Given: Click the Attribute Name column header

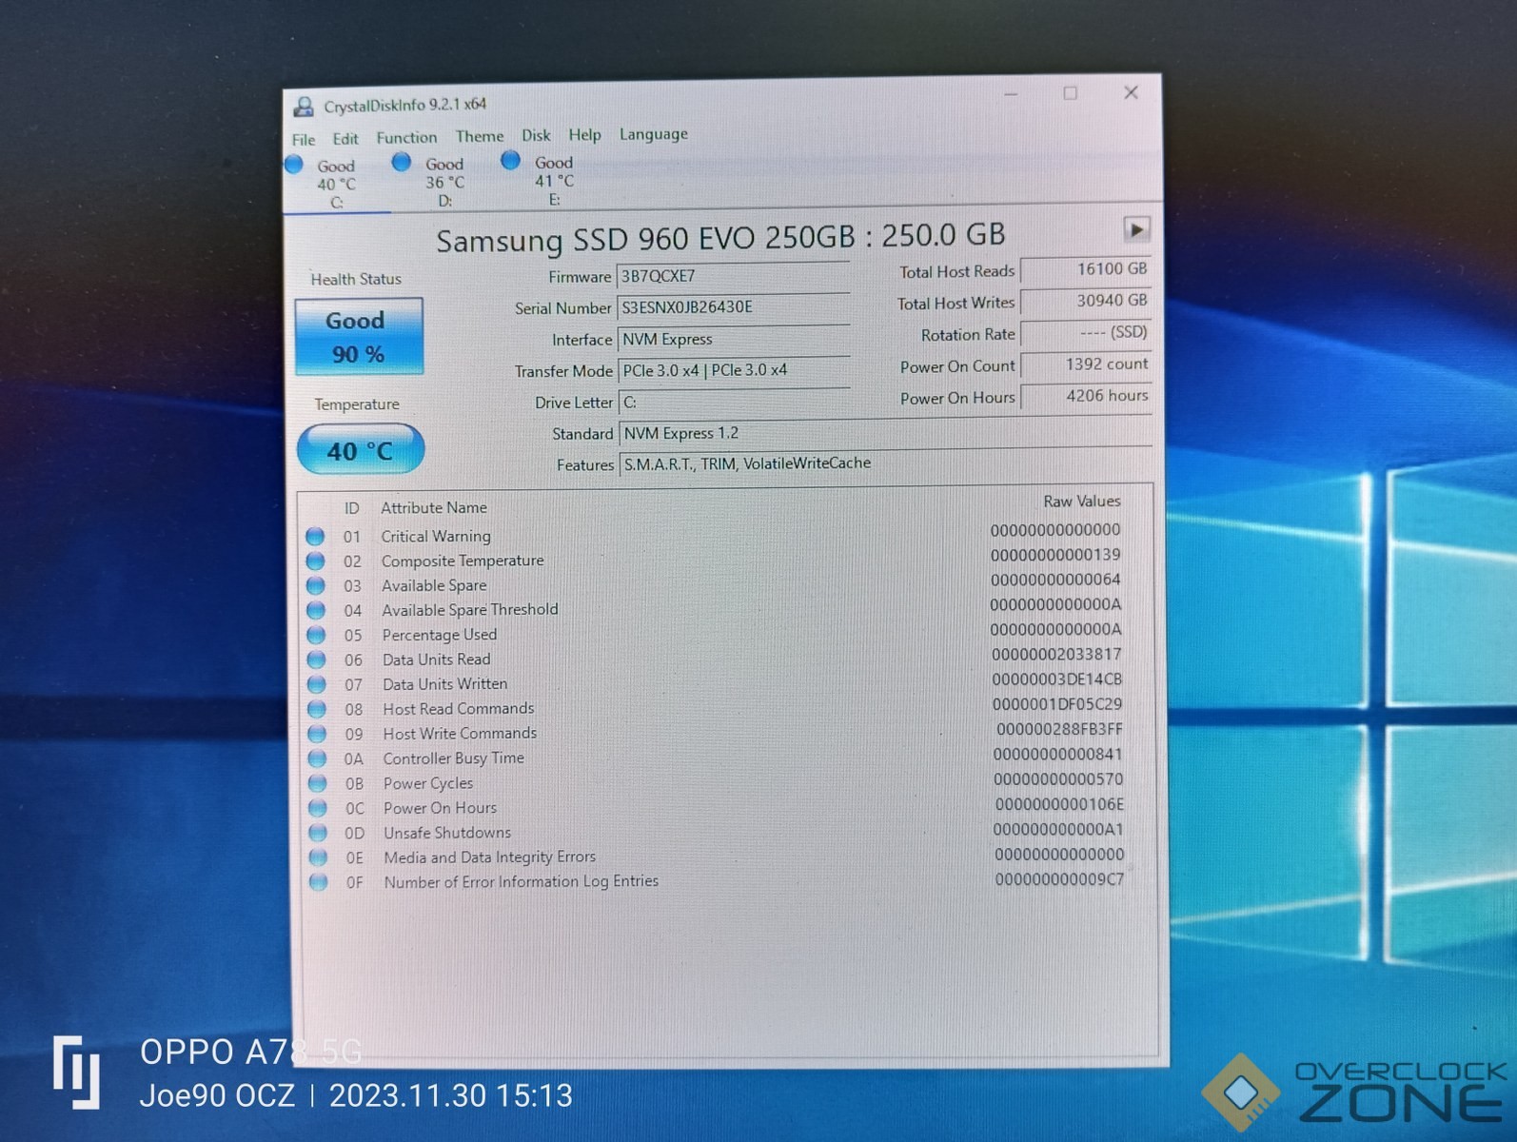Looking at the screenshot, I should click(x=434, y=507).
